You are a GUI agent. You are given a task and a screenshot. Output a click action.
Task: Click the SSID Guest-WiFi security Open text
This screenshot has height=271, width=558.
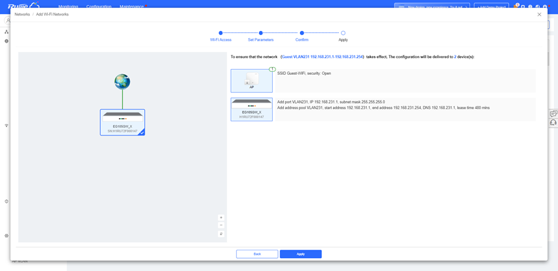(305, 73)
